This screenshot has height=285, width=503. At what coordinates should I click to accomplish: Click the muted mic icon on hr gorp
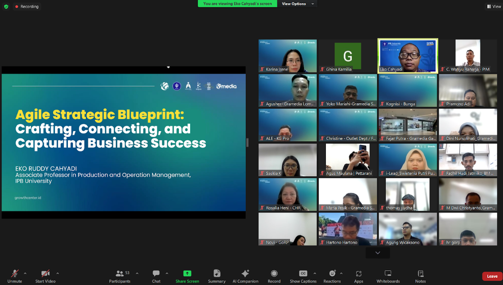[443, 242]
